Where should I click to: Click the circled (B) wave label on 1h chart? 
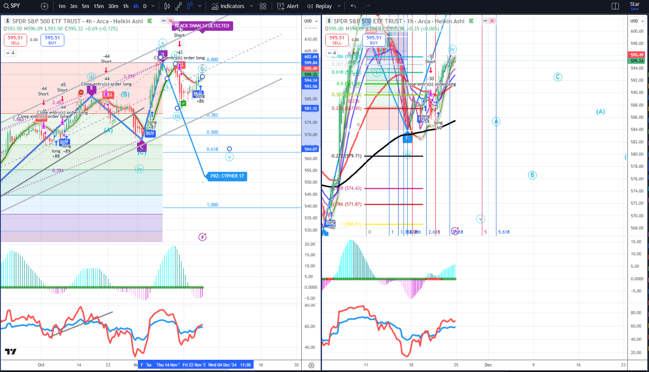pos(532,175)
